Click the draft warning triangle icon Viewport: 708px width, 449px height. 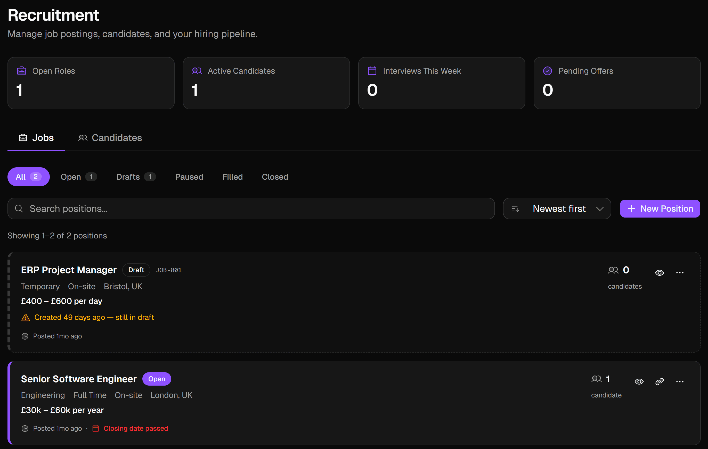point(26,317)
